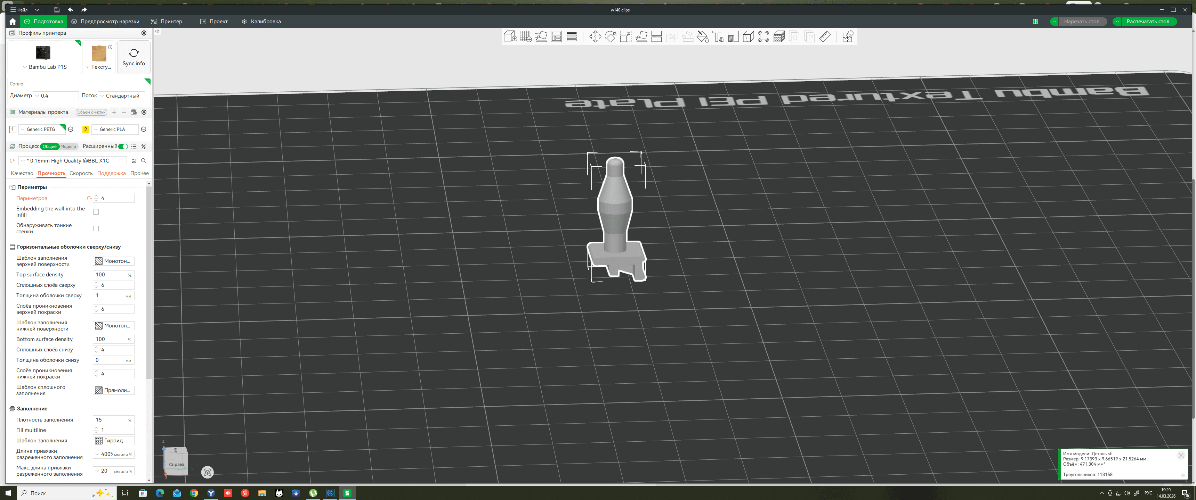1196x500 pixels.
Task: Click the home icon
Action: pyautogui.click(x=13, y=21)
